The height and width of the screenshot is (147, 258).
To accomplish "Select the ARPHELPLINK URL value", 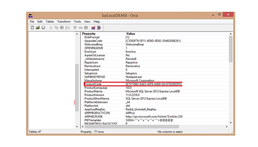I will coord(154,116).
